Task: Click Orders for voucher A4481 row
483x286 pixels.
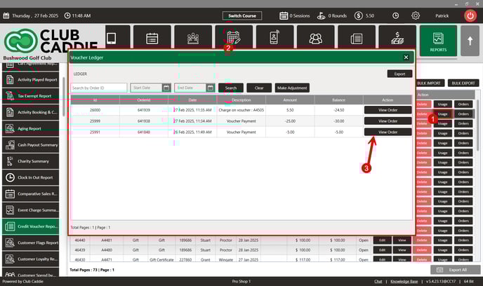Action: coord(463,240)
